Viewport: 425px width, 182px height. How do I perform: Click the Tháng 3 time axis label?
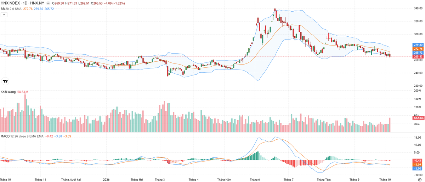coord(160,180)
